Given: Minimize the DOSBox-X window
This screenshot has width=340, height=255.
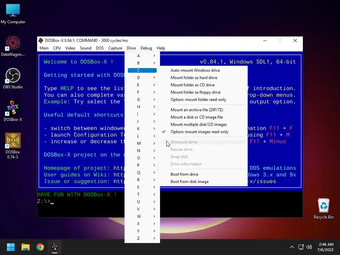Looking at the screenshot, I should pos(265,41).
